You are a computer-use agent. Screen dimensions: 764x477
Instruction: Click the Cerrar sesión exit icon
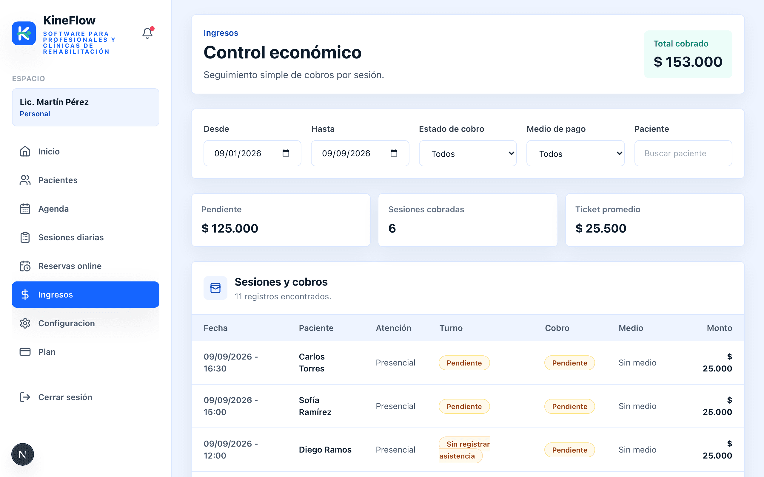click(x=25, y=397)
